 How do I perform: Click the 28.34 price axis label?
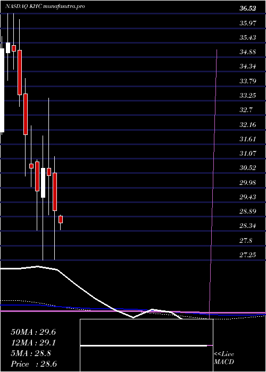[x=248, y=226]
